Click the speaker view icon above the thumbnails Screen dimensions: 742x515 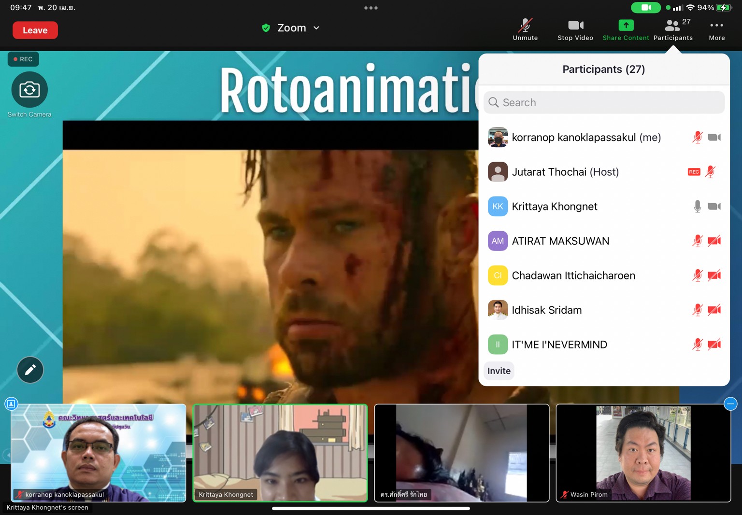click(11, 404)
